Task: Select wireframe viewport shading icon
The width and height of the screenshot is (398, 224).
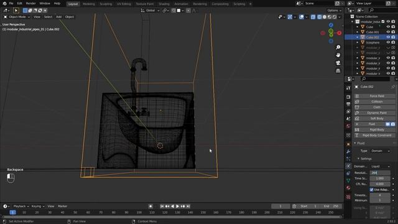Action: [x=320, y=17]
